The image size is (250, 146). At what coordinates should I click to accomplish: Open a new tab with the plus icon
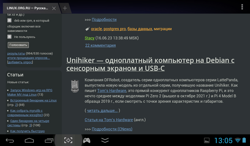[65, 8]
